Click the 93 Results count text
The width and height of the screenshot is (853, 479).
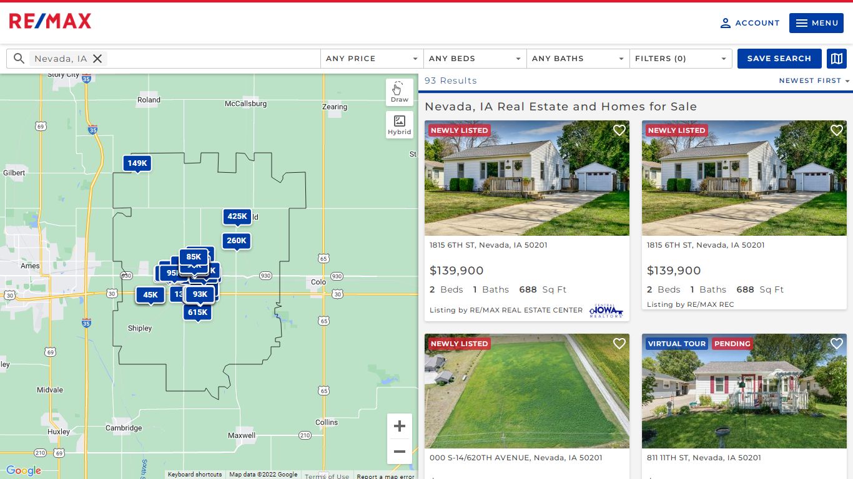point(450,80)
